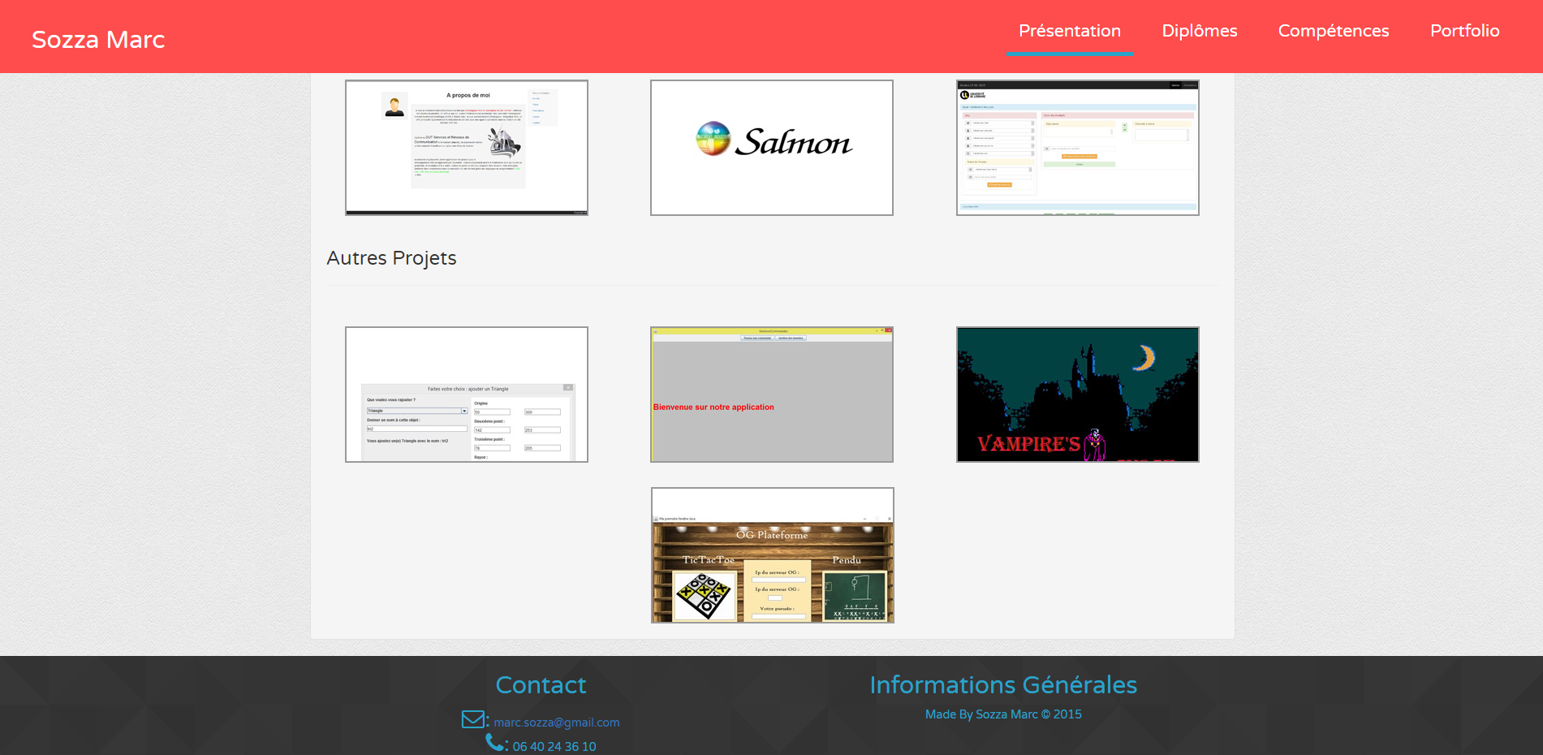This screenshot has width=1543, height=755.
Task: Open the Salmon logo project thumbnail
Action: click(x=771, y=148)
